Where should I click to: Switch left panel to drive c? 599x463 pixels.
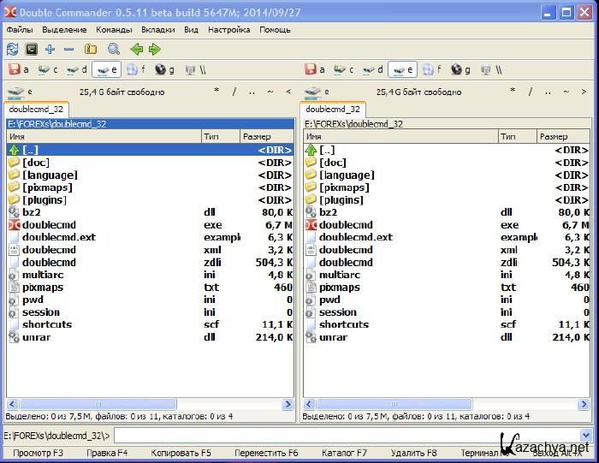point(47,69)
